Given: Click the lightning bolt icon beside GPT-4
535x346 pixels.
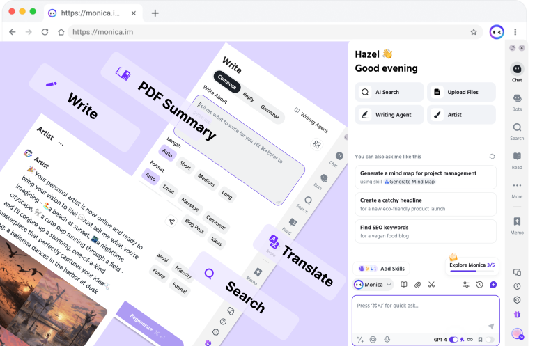Looking at the screenshot, I should (462, 340).
